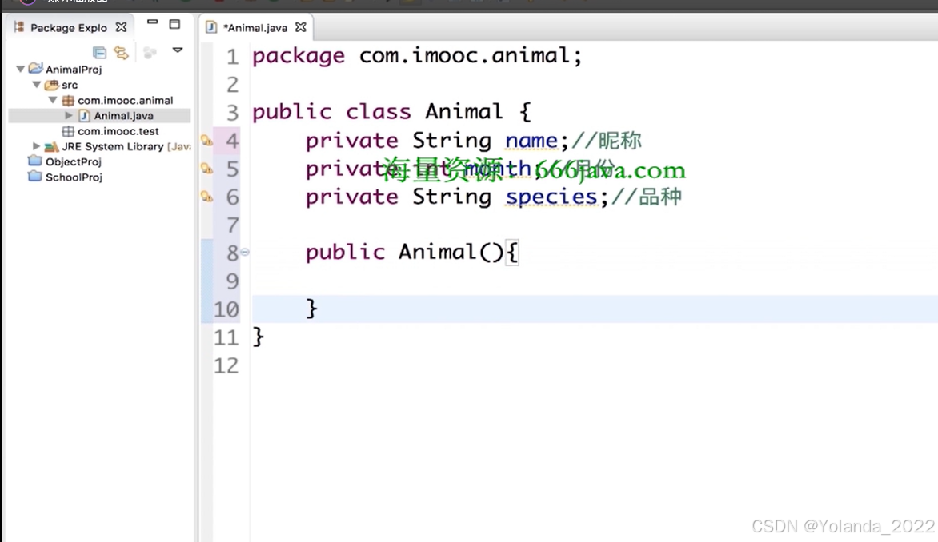Click the com.imooc.animal package icon

pyautogui.click(x=68, y=101)
